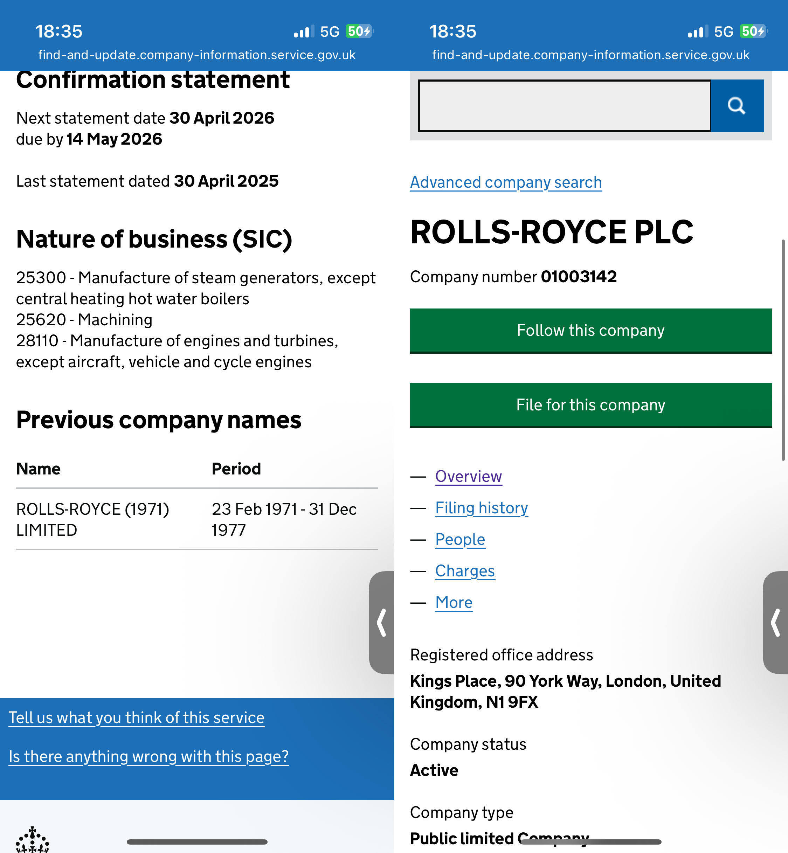The height and width of the screenshot is (853, 788).
Task: Click the File for this company button
Action: click(590, 405)
